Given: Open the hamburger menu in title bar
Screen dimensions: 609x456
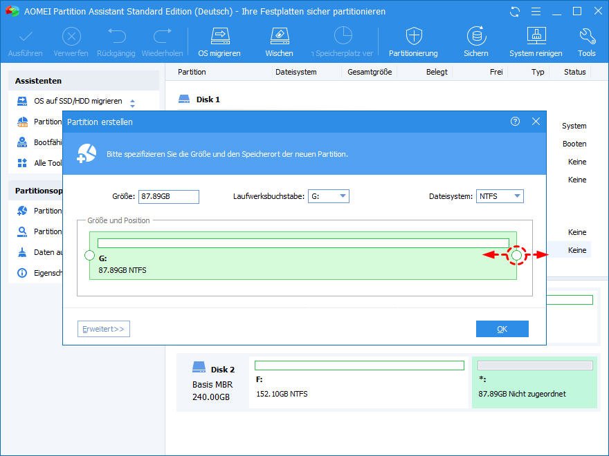Looking at the screenshot, I should pos(536,12).
